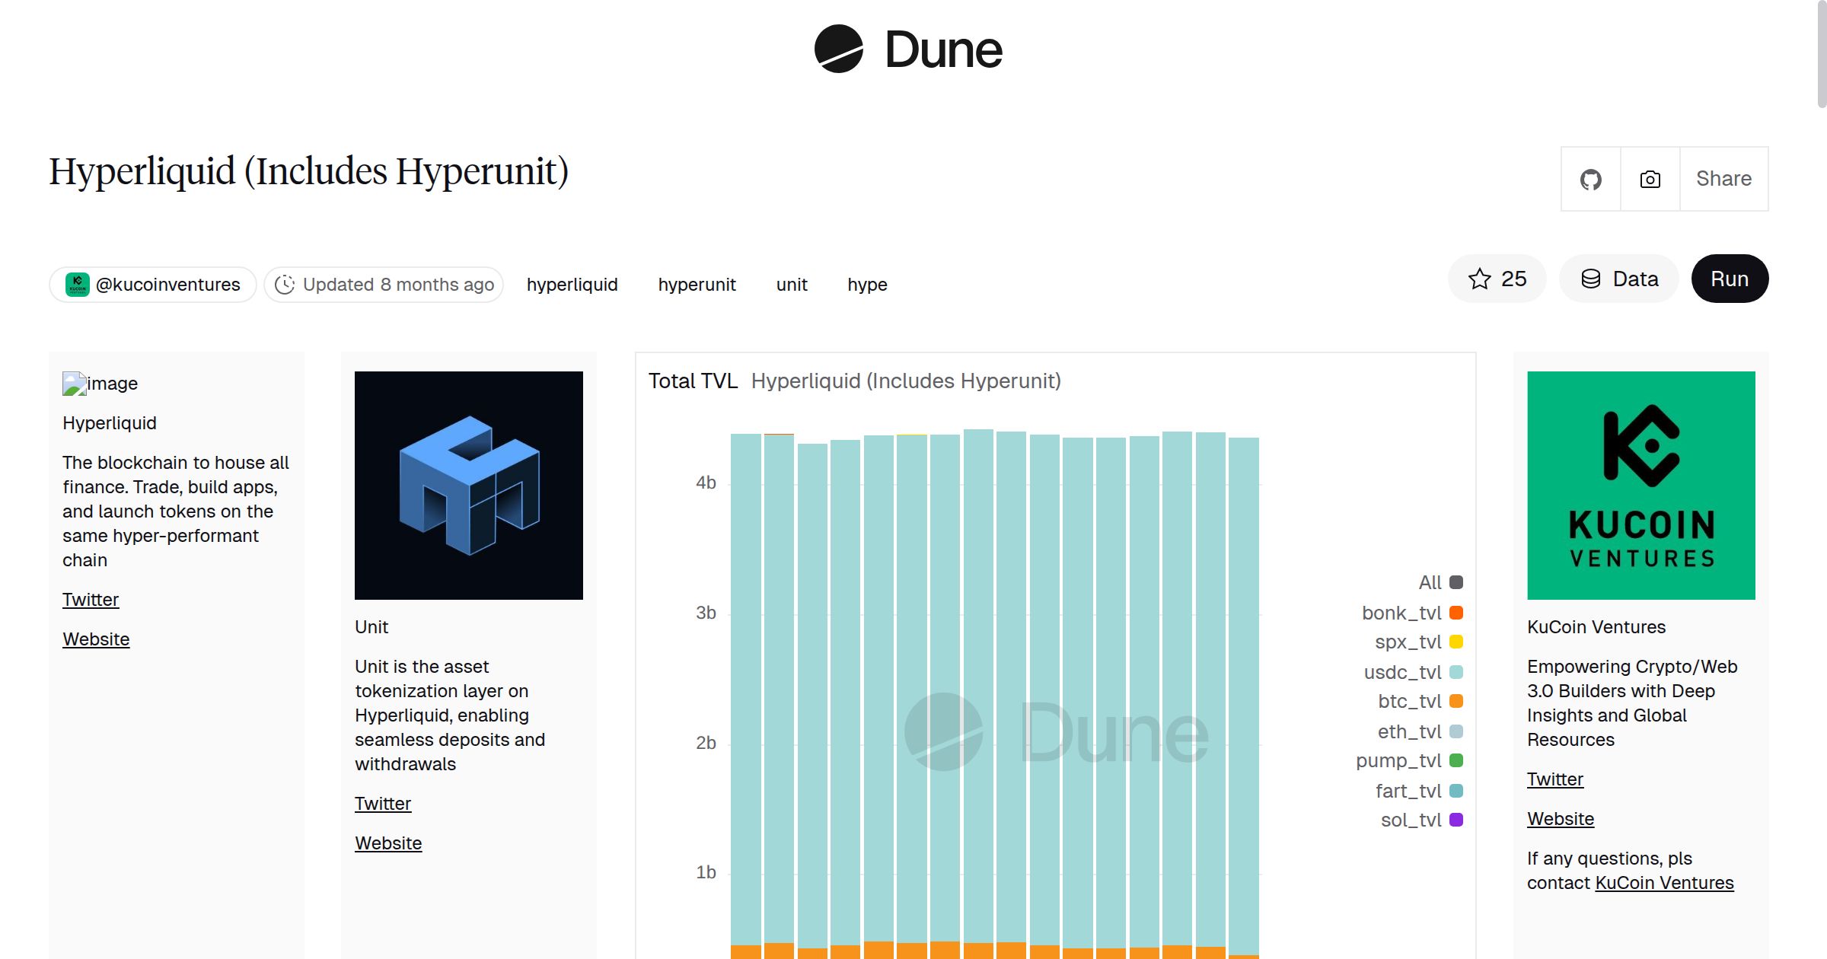Click the database icon on the Data button
This screenshot has height=959, width=1827.
(1590, 279)
